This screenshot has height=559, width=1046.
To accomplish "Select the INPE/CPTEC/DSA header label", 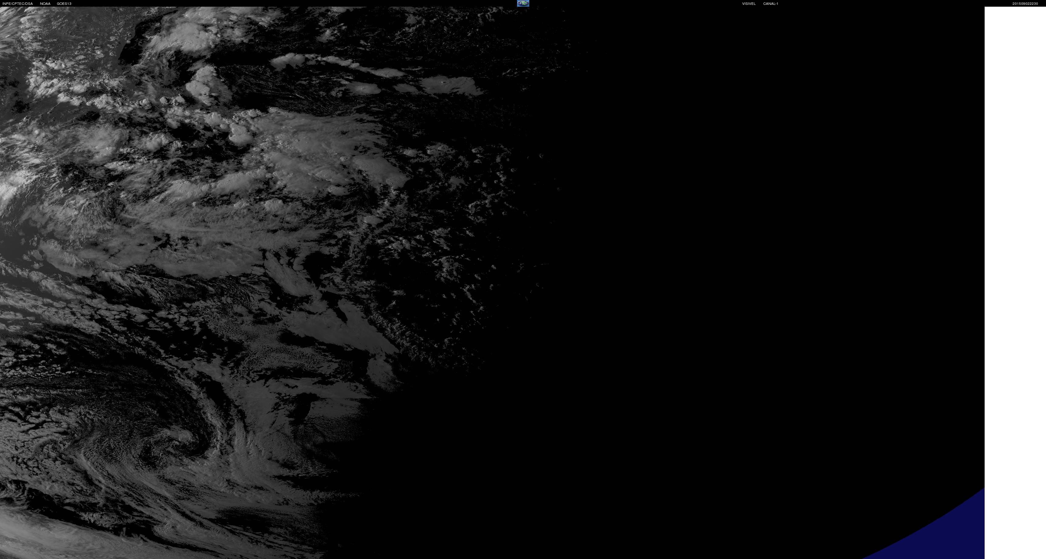I will pyautogui.click(x=17, y=4).
